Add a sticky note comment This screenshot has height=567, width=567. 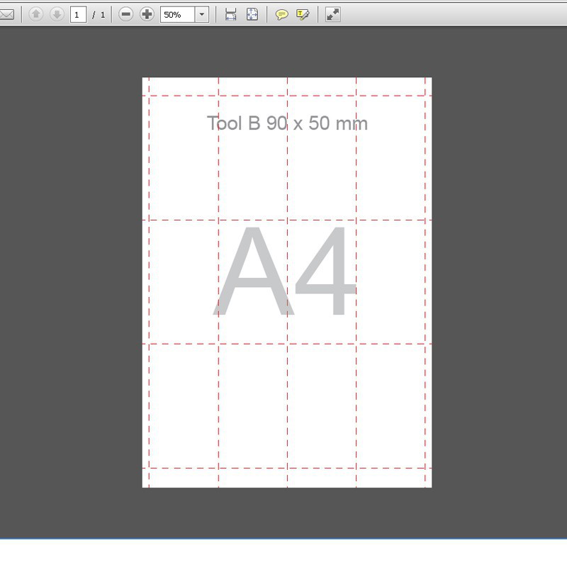(x=281, y=14)
